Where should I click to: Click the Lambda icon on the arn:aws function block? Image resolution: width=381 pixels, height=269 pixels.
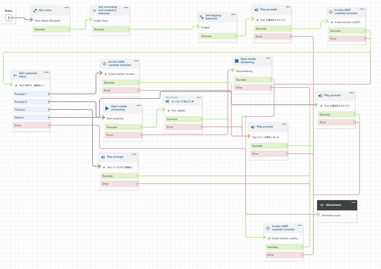(x=104, y=64)
